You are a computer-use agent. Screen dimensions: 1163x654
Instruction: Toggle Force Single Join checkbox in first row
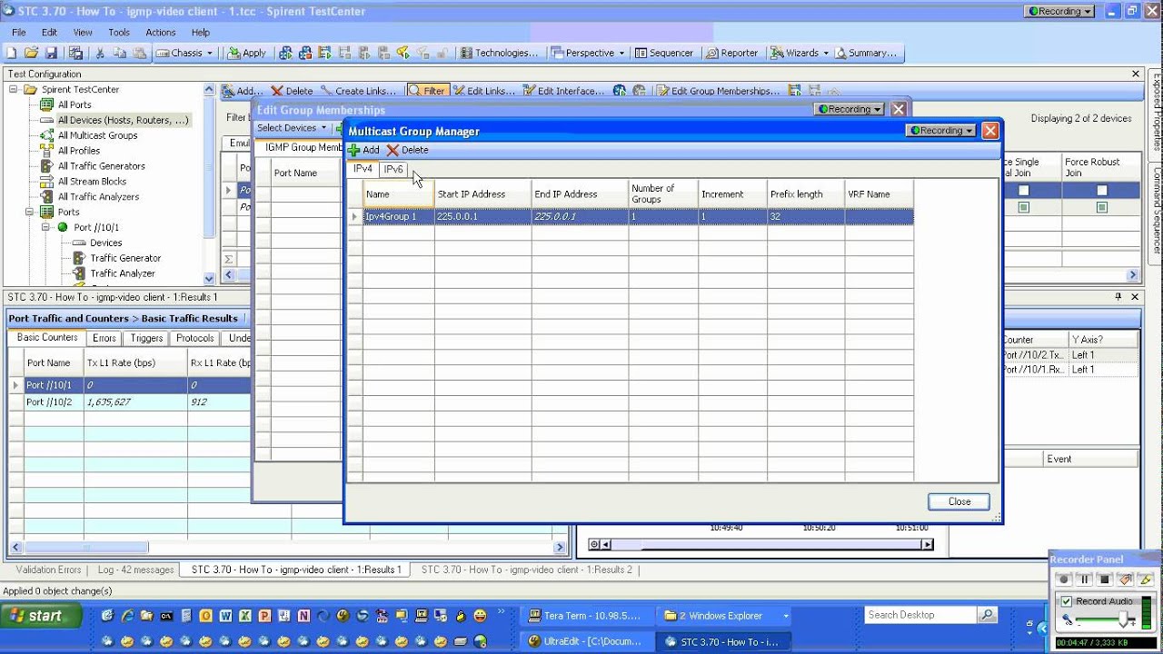pyautogui.click(x=1024, y=191)
